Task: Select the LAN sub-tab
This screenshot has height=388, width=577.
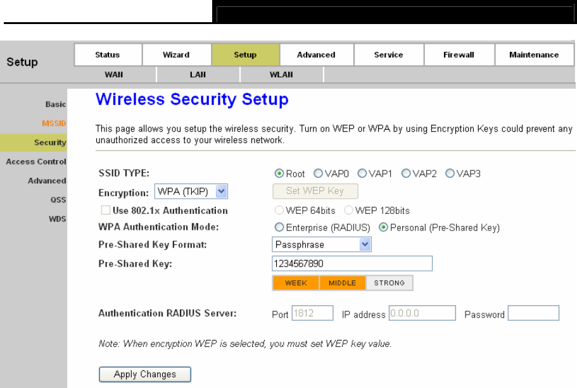Action: [198, 75]
